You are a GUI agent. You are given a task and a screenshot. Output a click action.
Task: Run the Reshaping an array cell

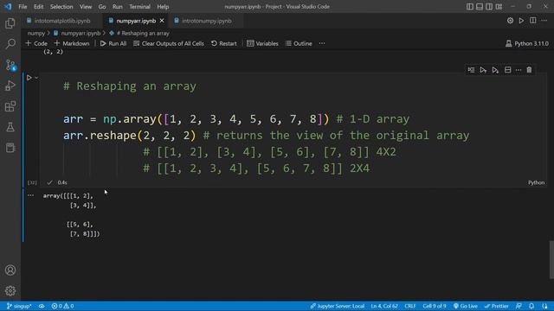29,78
